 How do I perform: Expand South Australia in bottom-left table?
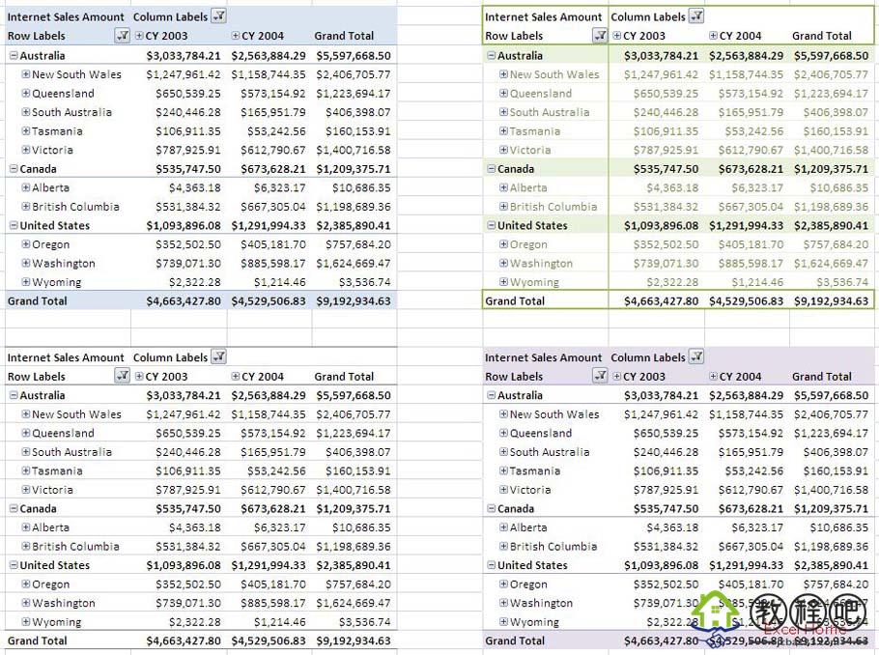pyautogui.click(x=26, y=452)
